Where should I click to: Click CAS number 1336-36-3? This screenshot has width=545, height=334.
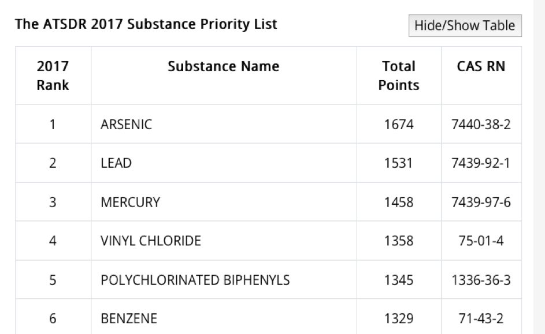pyautogui.click(x=481, y=280)
